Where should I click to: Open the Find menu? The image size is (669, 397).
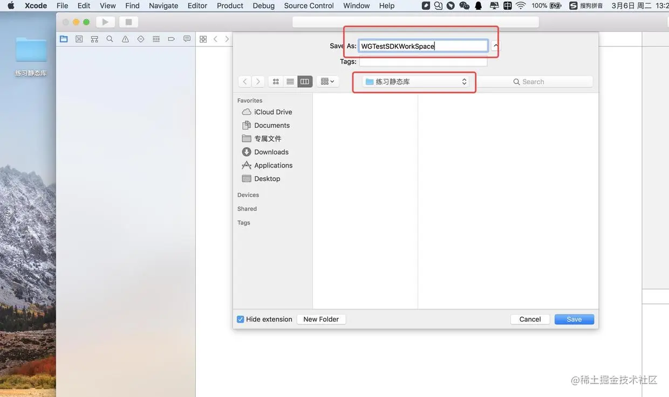(132, 5)
